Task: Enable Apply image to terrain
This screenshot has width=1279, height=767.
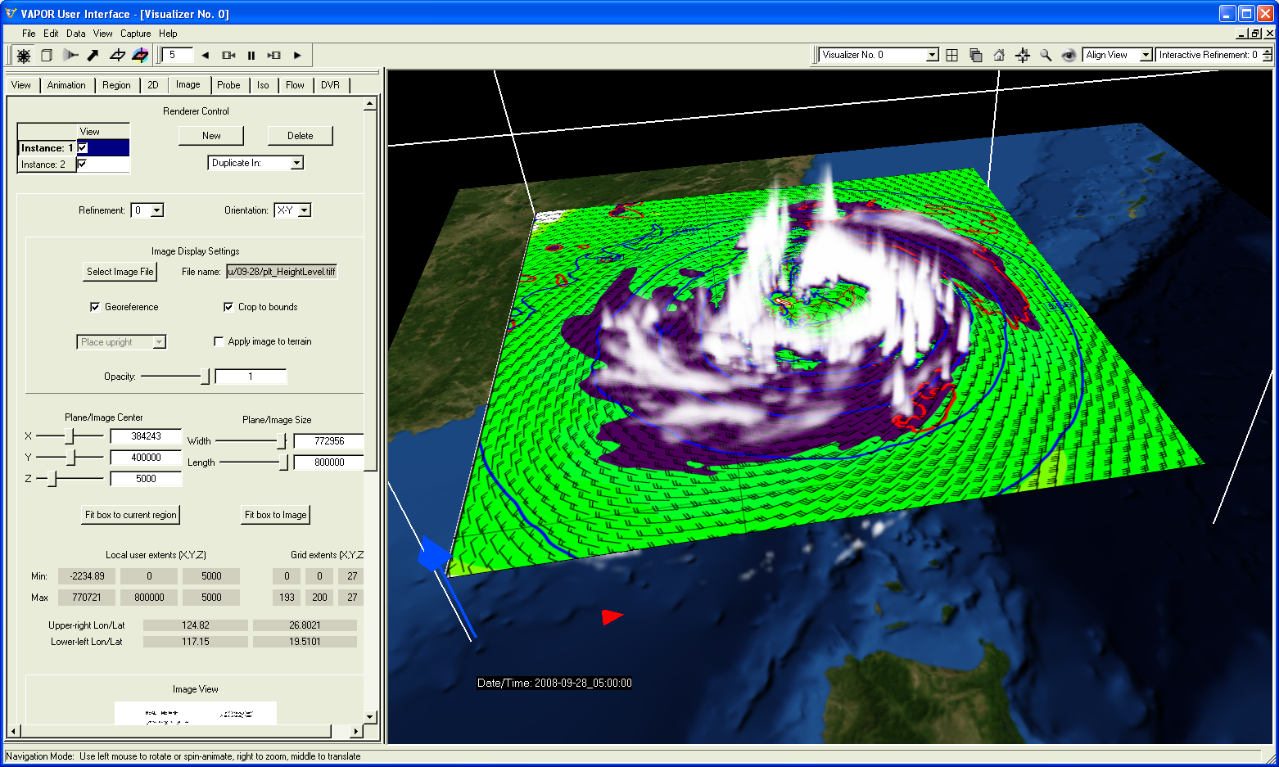Action: pos(219,341)
